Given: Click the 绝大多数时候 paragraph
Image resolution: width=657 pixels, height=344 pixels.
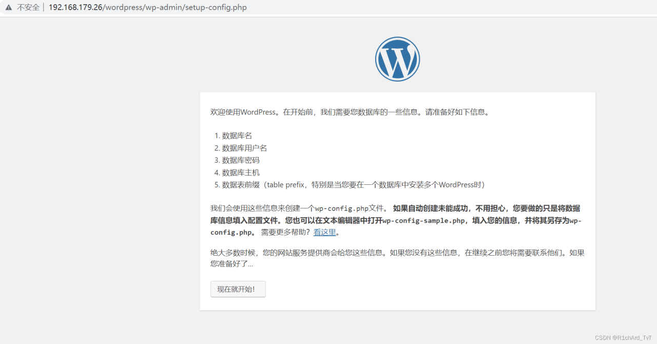Looking at the screenshot, I should point(397,258).
